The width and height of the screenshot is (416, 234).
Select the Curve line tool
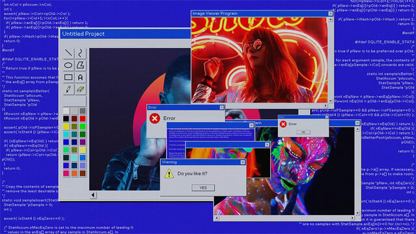coord(80,53)
